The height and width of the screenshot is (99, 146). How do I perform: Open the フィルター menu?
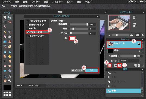coord(57,2)
